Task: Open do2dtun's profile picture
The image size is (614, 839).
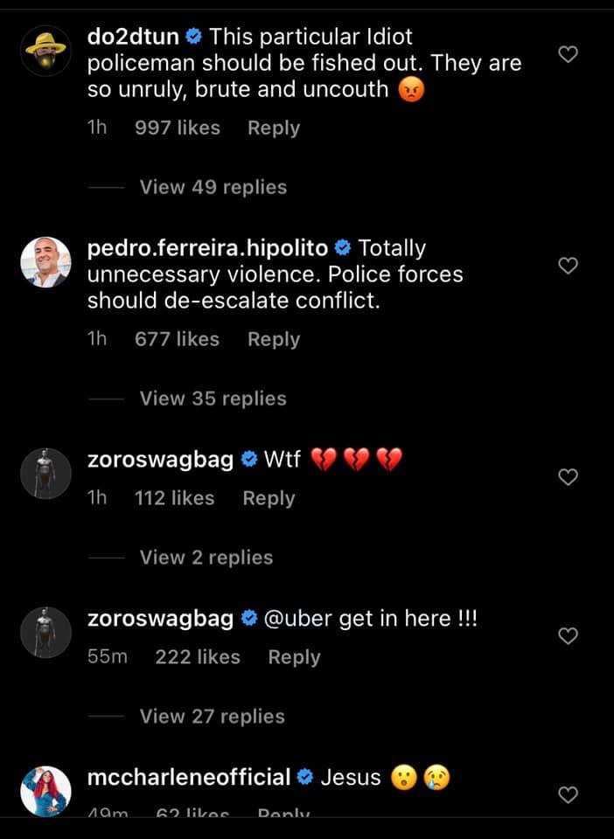Action: pyautogui.click(x=45, y=51)
